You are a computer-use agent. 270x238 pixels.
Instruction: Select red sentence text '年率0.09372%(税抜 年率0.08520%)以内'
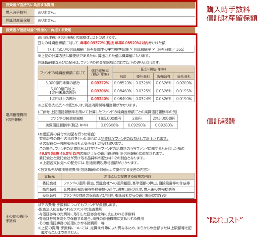[x=114, y=43]
